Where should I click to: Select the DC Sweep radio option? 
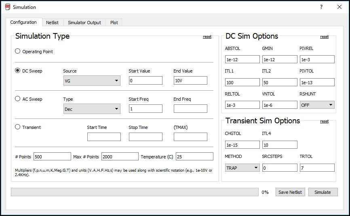click(18, 71)
